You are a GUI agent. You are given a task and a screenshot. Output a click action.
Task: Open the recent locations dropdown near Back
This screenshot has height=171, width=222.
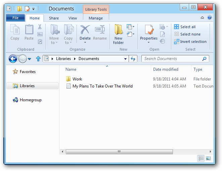(29, 59)
